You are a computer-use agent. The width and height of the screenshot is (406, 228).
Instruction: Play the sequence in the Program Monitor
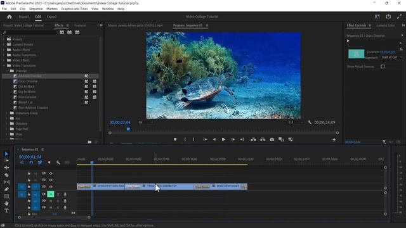[223, 139]
